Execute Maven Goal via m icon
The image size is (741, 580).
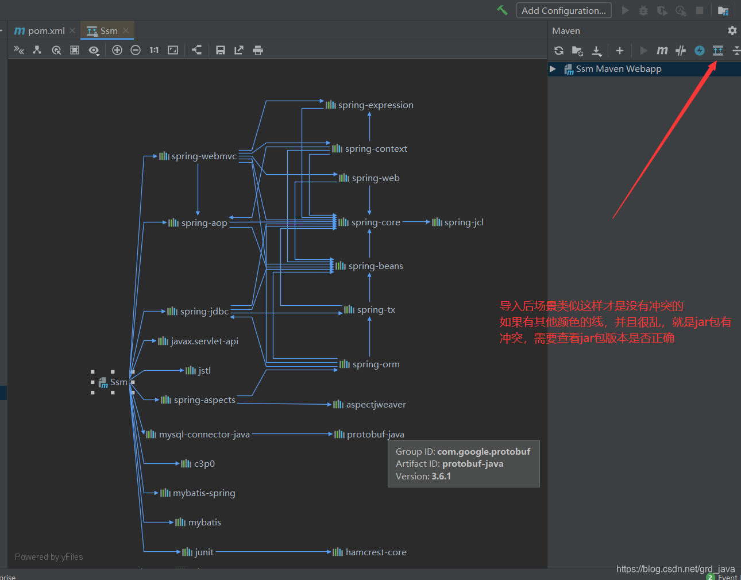coord(662,51)
